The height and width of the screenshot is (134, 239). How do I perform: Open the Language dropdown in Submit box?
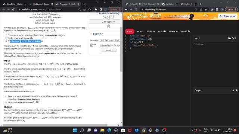tap(110, 40)
